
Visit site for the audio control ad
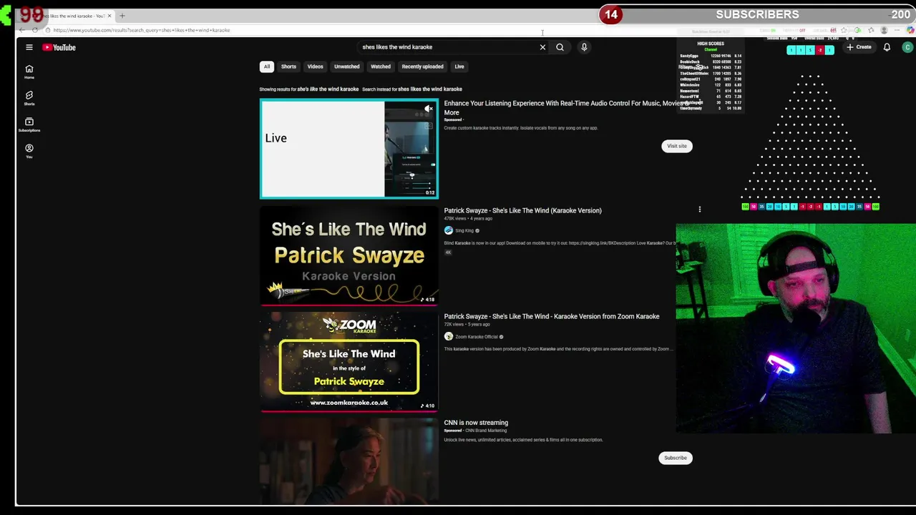point(677,146)
